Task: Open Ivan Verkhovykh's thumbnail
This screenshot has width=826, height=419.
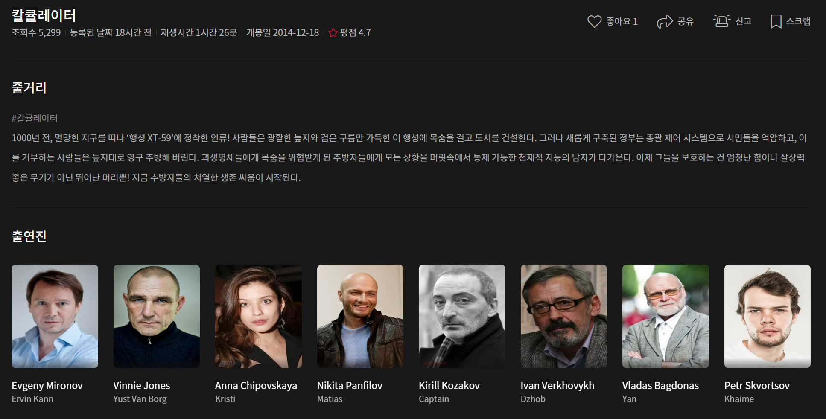Action: point(563,316)
